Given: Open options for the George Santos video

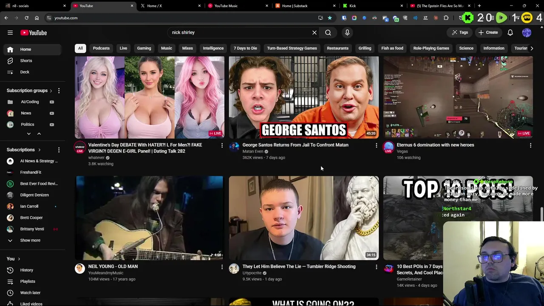Looking at the screenshot, I should coord(376,145).
